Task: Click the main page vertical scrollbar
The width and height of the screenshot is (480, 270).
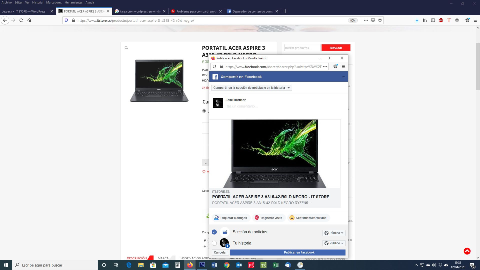Action: click(477, 66)
